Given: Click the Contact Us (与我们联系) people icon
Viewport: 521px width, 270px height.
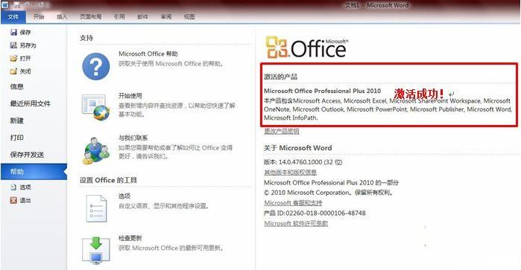Looking at the screenshot, I should pos(96,150).
